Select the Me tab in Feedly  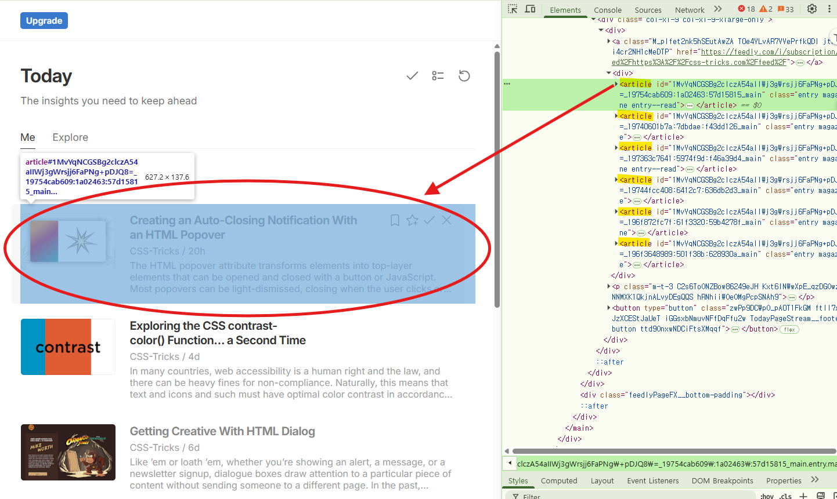28,137
